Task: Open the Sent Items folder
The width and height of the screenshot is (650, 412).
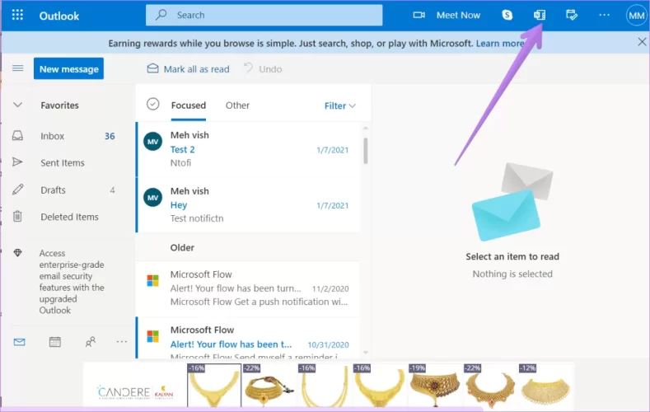Action: point(63,162)
